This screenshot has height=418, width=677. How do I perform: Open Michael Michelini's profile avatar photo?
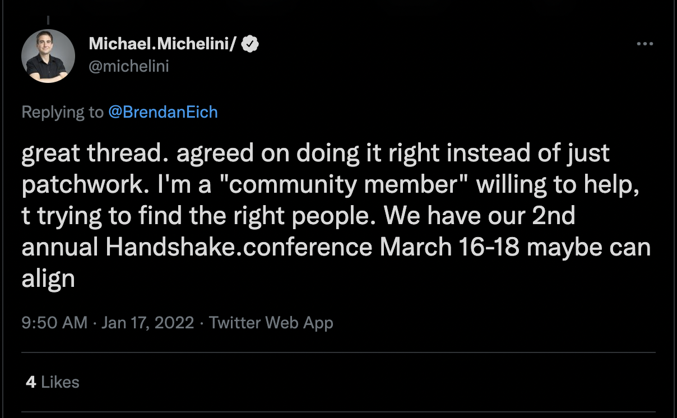(x=48, y=56)
